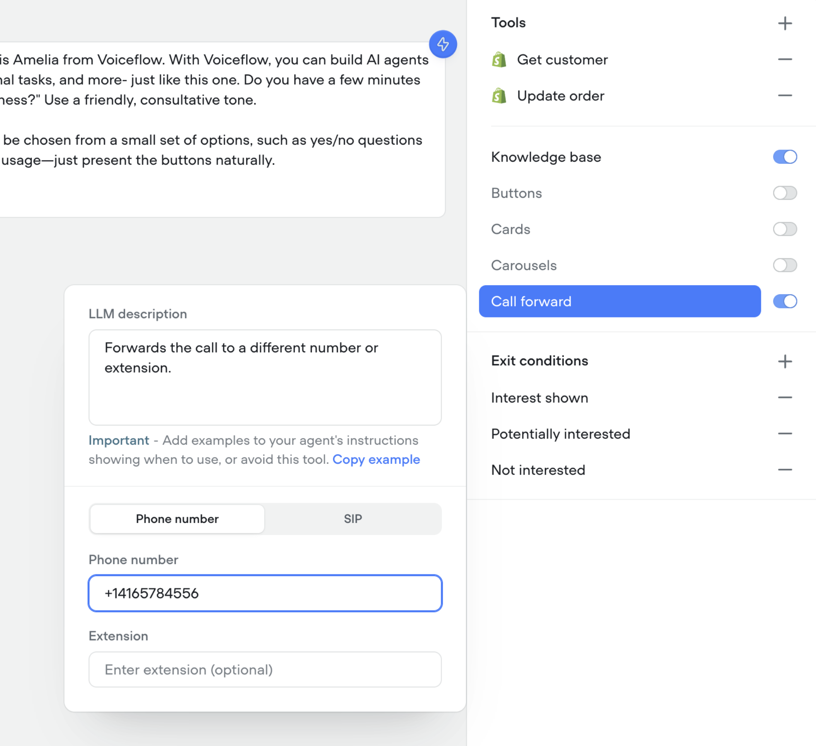Image resolution: width=816 pixels, height=746 pixels.
Task: Click the Extension input field
Action: point(265,670)
